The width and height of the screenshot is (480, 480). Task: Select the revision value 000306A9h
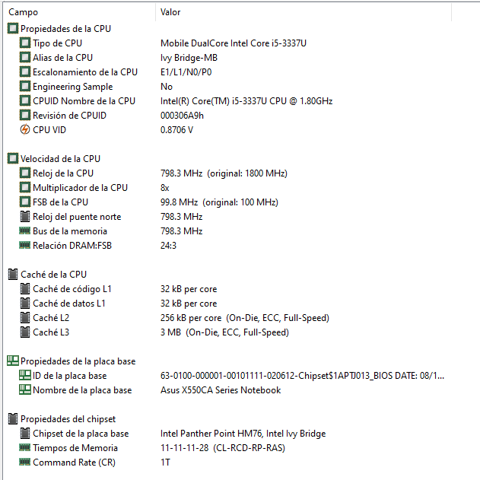pyautogui.click(x=182, y=116)
